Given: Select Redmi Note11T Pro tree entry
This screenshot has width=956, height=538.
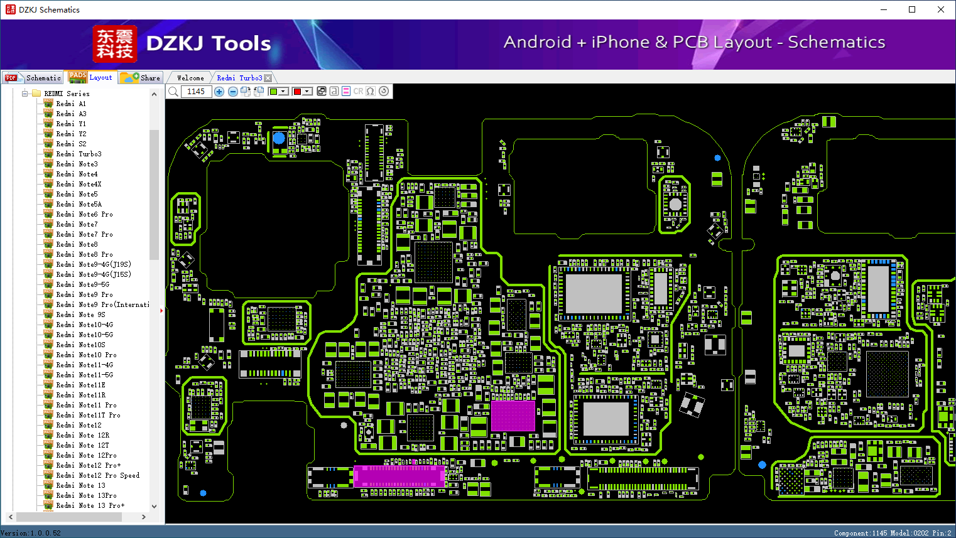Looking at the screenshot, I should [88, 415].
